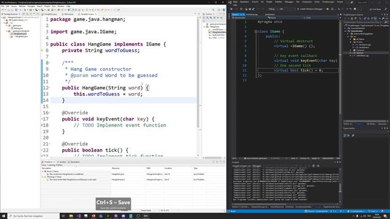Collapse the Warnings group in Problems view
Image resolution: width=390 pixels, height=219 pixels.
click(43, 177)
